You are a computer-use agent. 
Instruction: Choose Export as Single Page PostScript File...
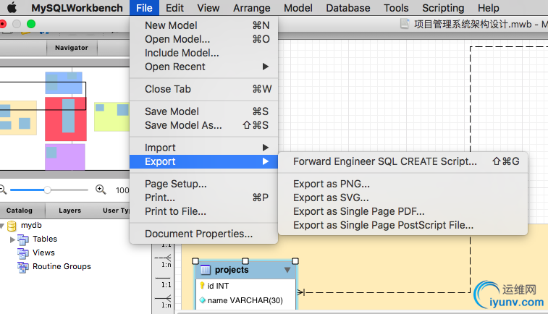pos(402,225)
